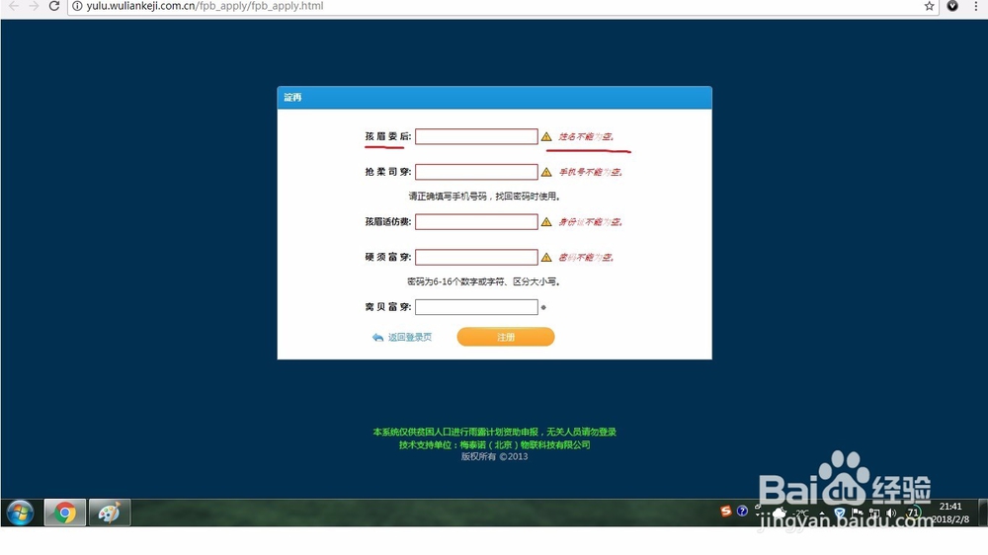Click the blue return arrow icon
Image resolution: width=988 pixels, height=555 pixels.
click(x=378, y=338)
